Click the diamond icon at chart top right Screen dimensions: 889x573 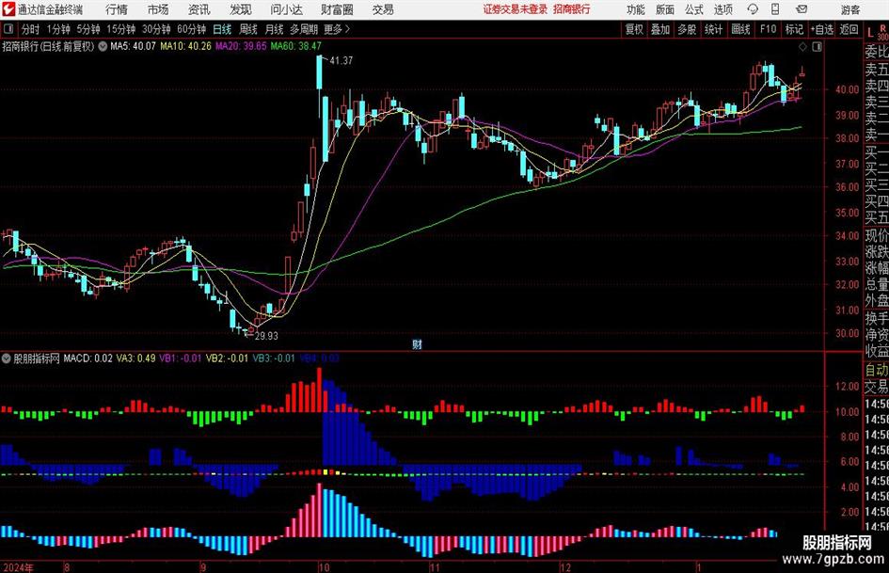[802, 47]
